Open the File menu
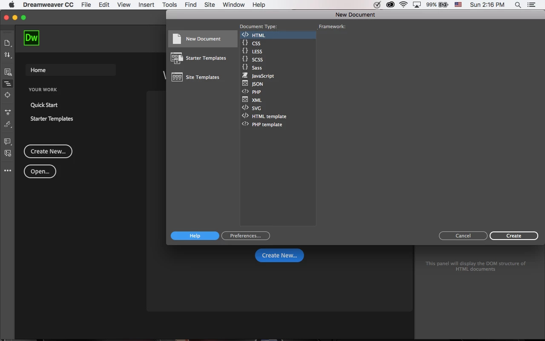This screenshot has width=545, height=341. [86, 5]
